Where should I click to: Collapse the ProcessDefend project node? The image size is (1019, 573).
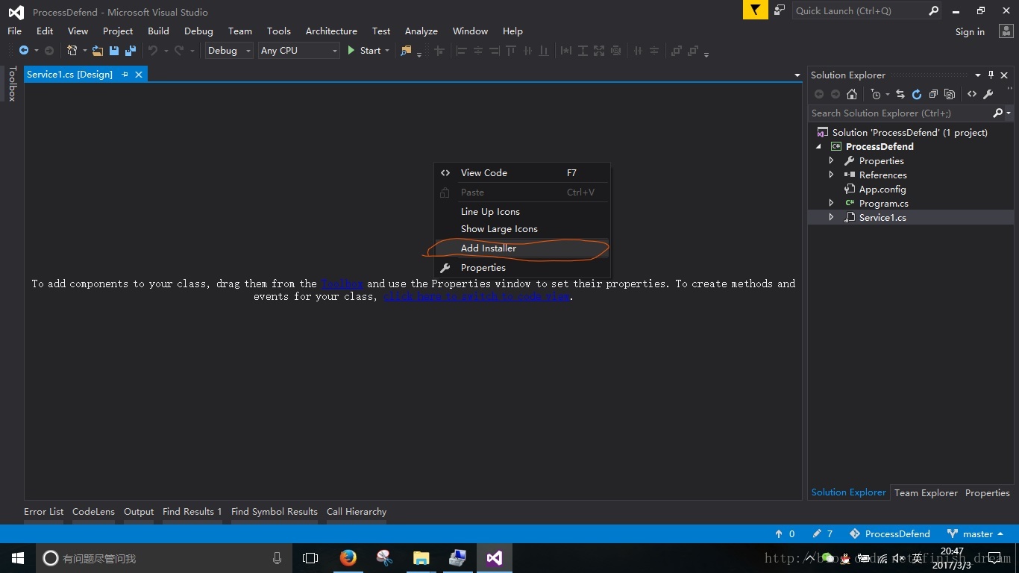point(819,147)
